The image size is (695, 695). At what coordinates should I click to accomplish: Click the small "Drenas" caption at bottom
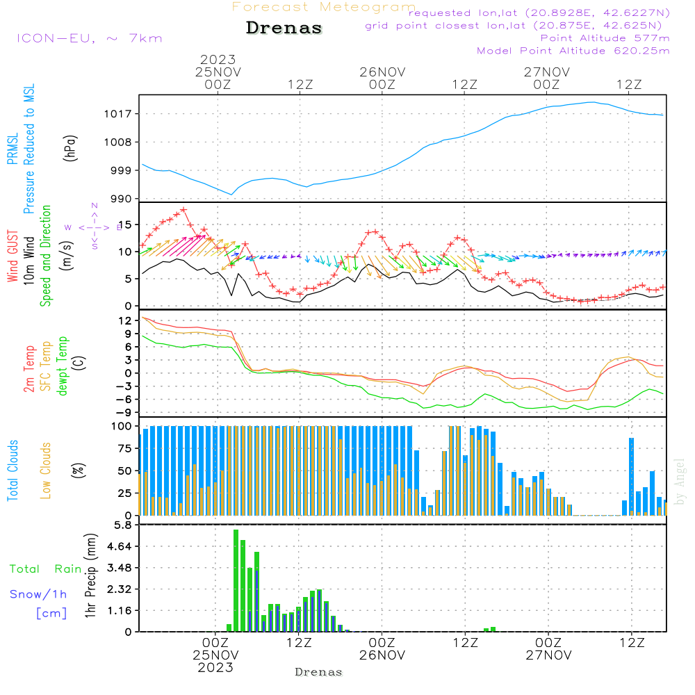pyautogui.click(x=319, y=672)
